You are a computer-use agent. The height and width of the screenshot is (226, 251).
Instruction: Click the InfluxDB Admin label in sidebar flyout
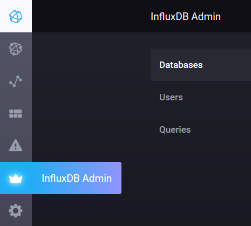[x=77, y=178]
